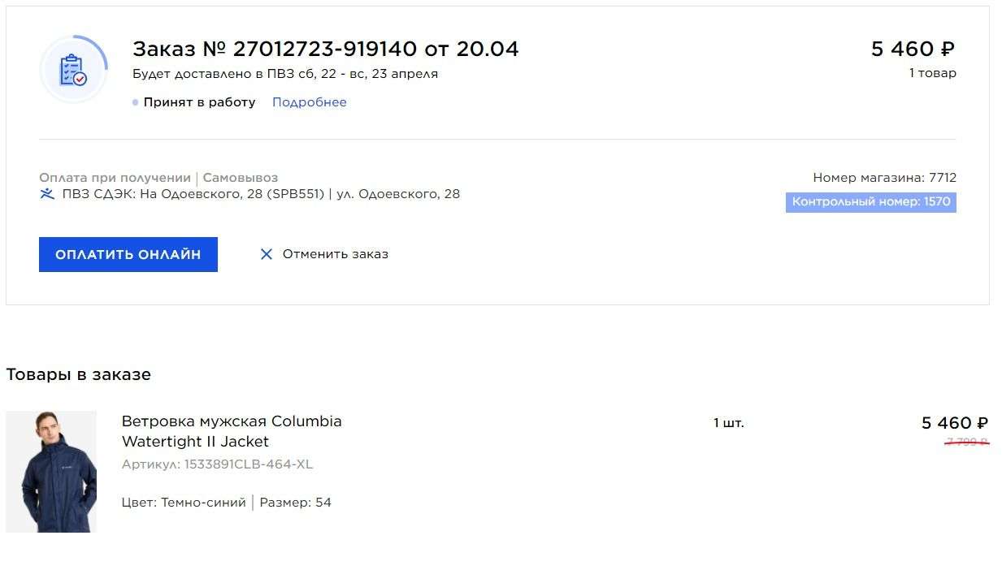1002x570 pixels.
Task: Open the Columbia jacket product thumbnail
Action: click(x=51, y=472)
